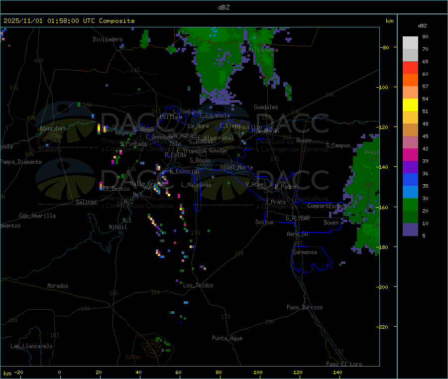
Task: Pick the dark orange 57–60 dBZ swatch
Action: [x=410, y=80]
